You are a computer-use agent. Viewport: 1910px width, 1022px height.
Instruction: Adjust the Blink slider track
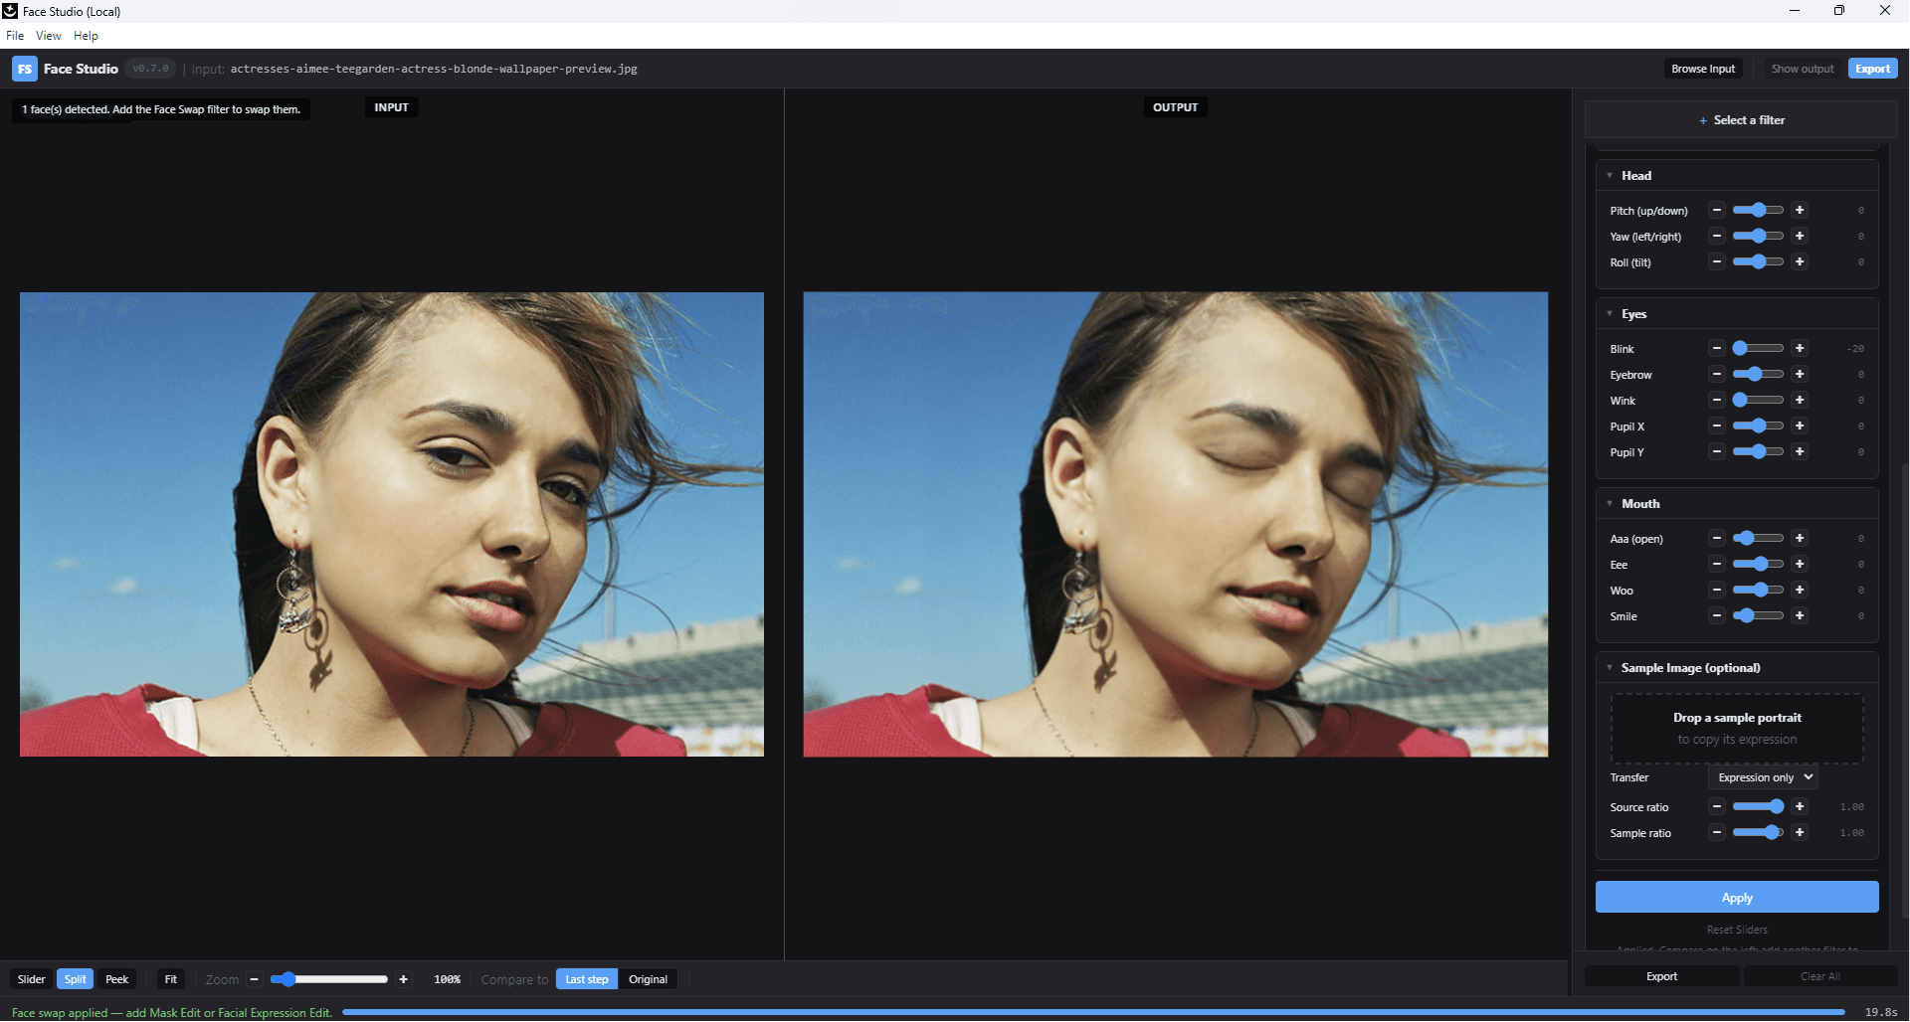[1758, 348]
